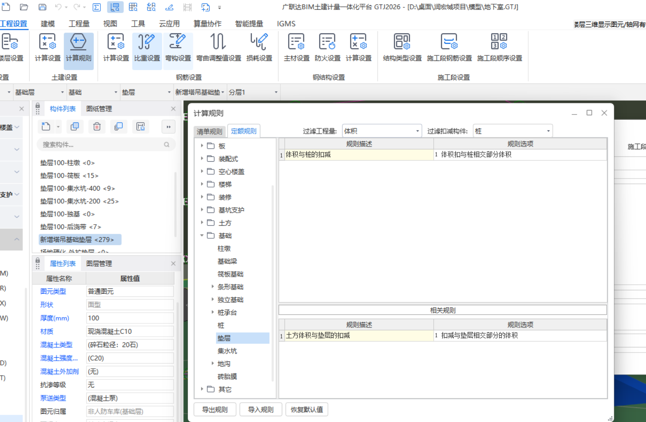Click the more tools chevron in 构件列表 toolbar
The width and height of the screenshot is (646, 422).
pos(169,127)
